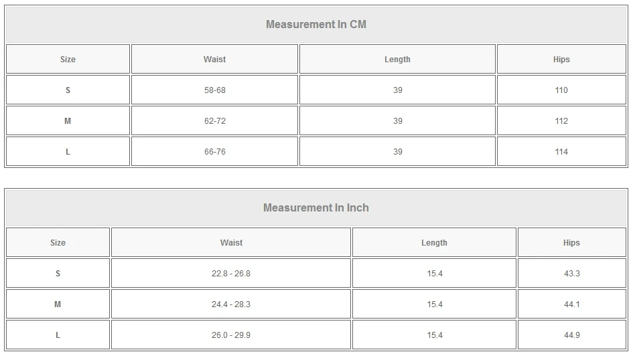Click the 62-72 waist value
The height and width of the screenshot is (358, 633).
pos(214,121)
